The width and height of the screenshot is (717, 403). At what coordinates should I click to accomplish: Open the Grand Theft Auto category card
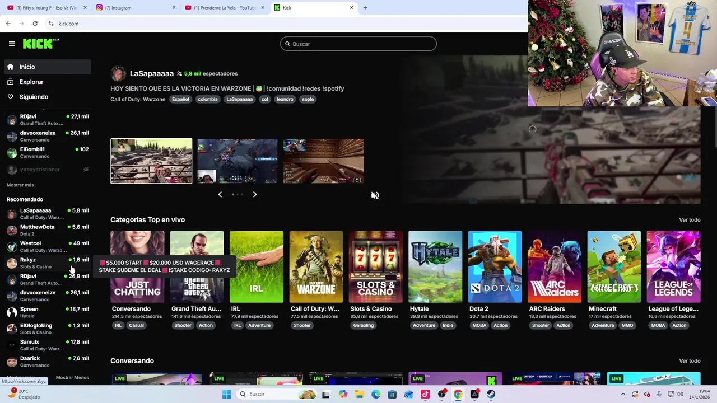tap(197, 266)
